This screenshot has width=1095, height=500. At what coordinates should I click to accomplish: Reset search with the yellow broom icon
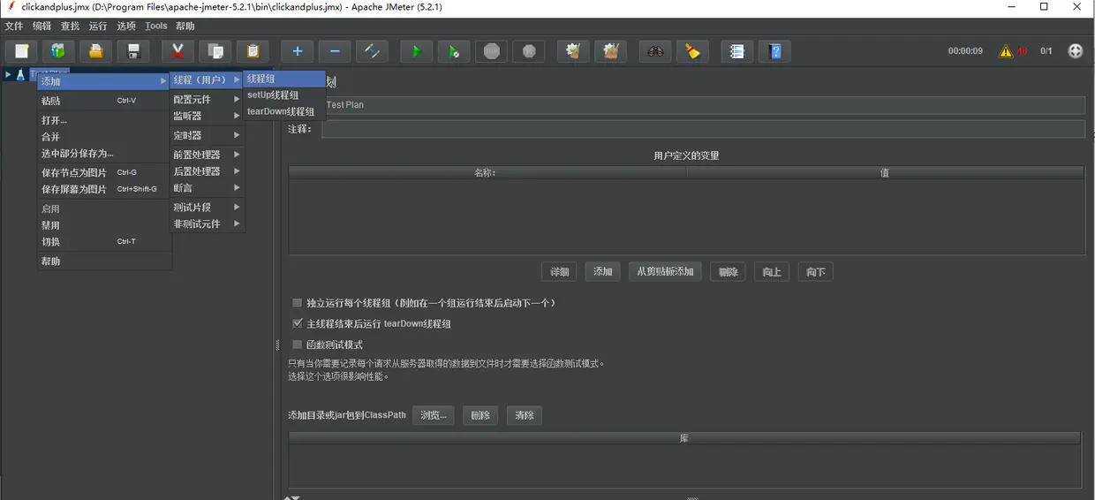(x=692, y=51)
